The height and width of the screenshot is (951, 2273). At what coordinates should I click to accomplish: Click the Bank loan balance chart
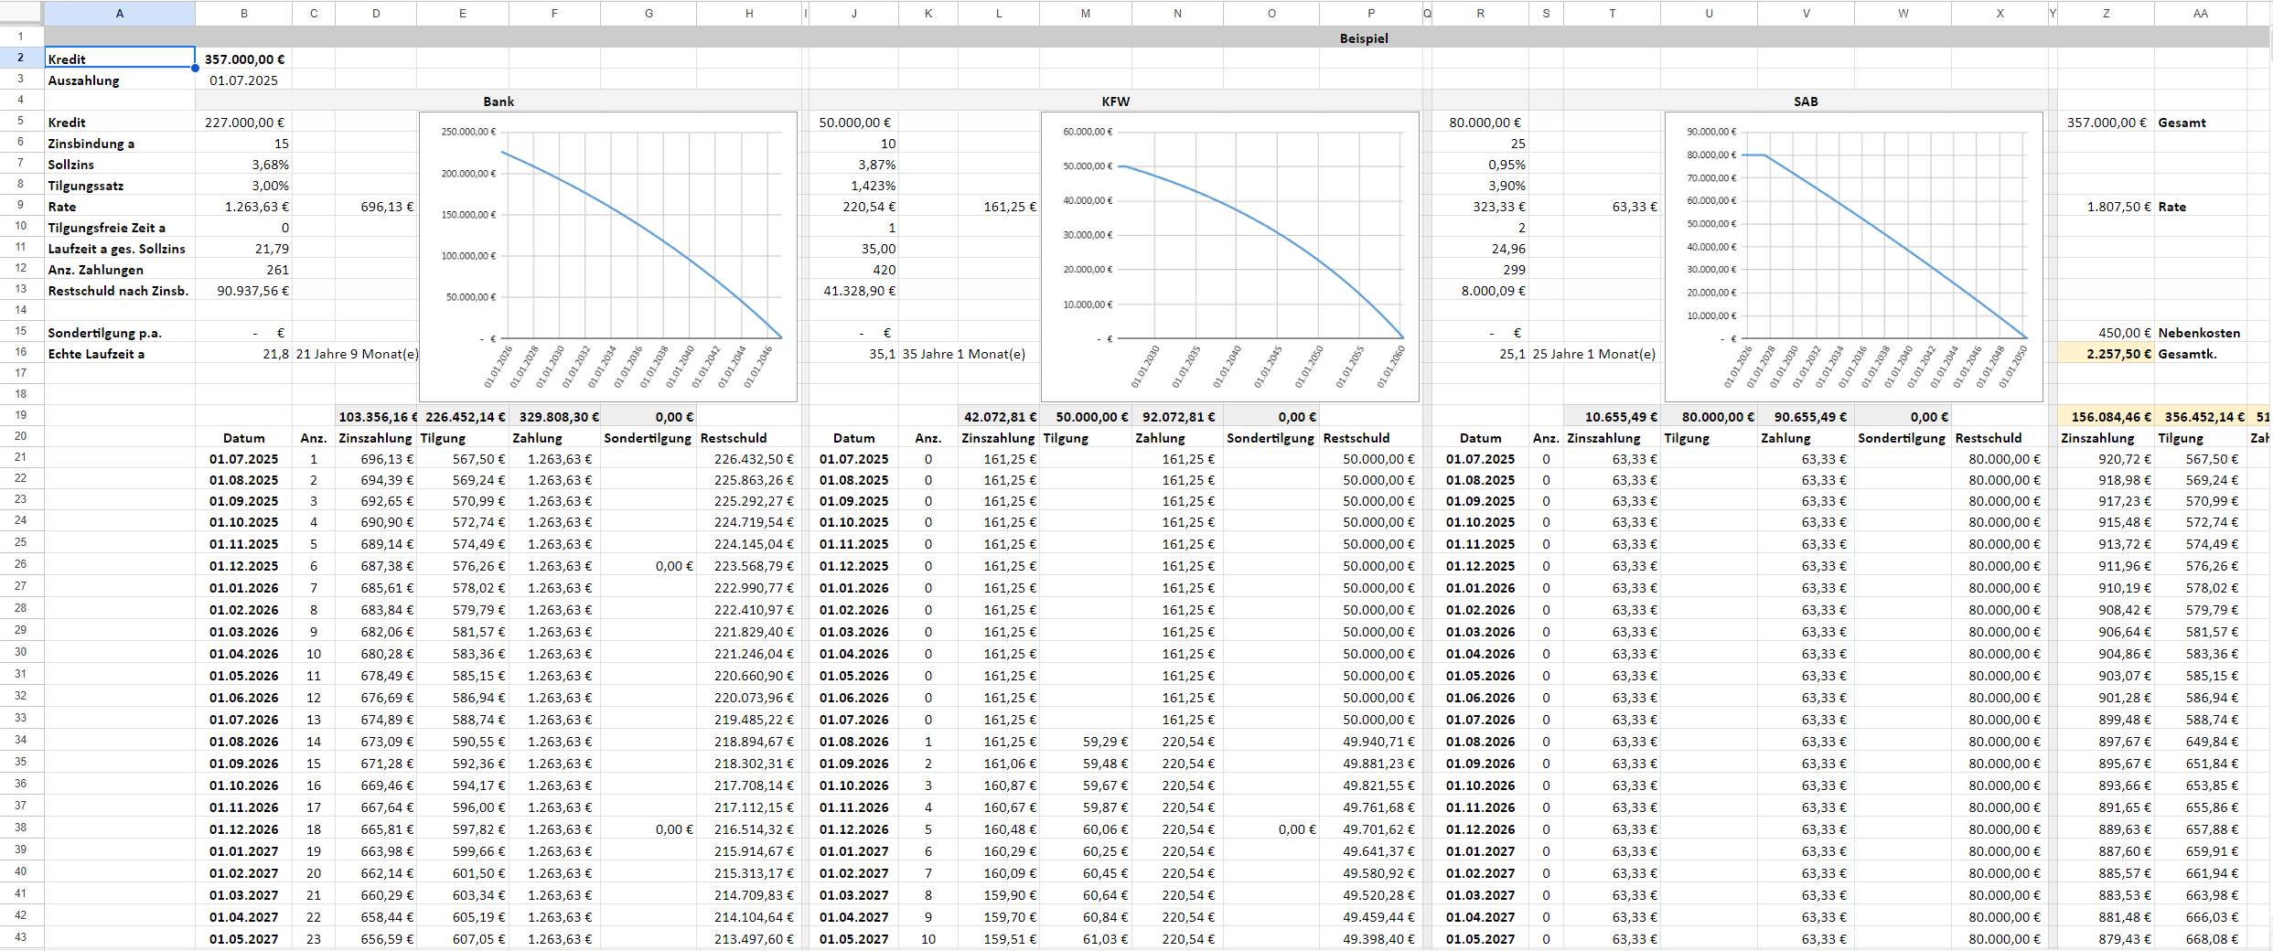point(607,256)
